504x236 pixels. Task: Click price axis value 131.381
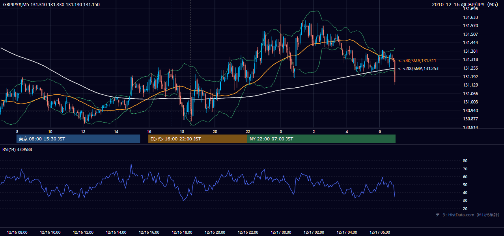[470, 51]
